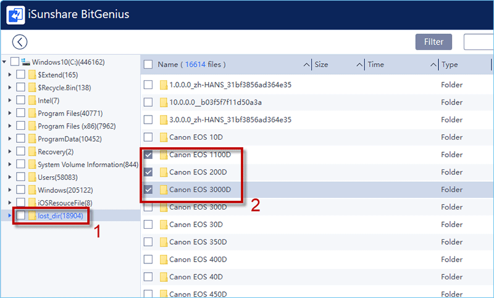Check the Canon EOS 350D checkbox
Viewport: 494px width, 298px height.
[x=148, y=242]
